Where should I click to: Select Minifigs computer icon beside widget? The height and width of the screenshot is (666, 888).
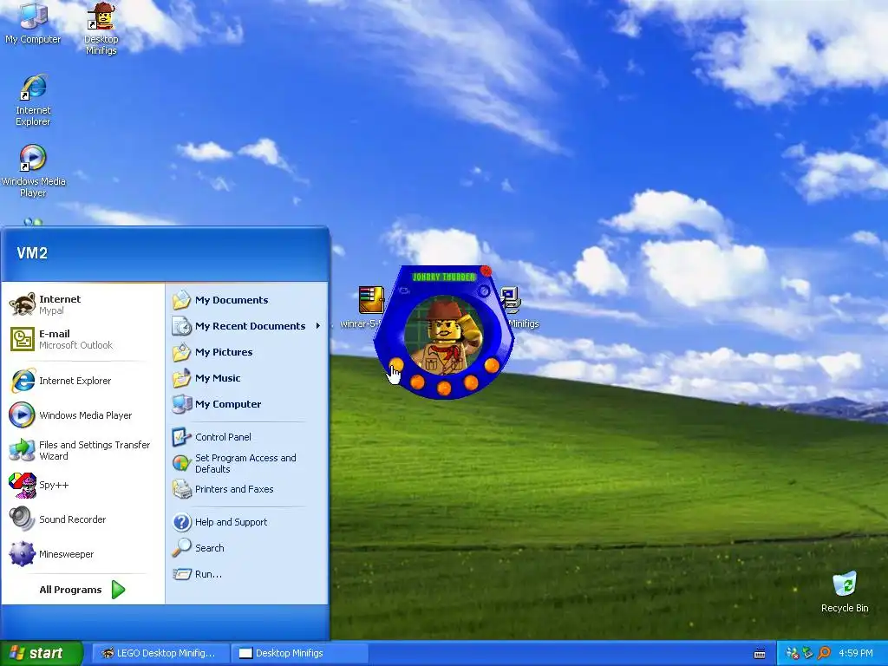511,299
